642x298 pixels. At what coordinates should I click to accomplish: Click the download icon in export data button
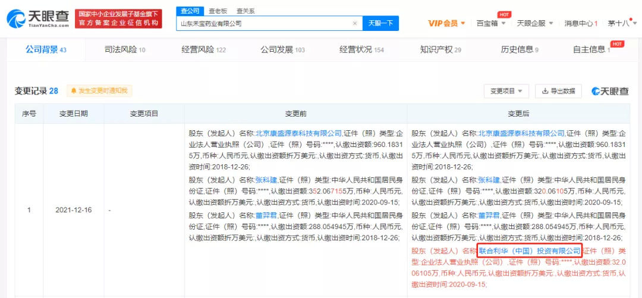[545, 91]
